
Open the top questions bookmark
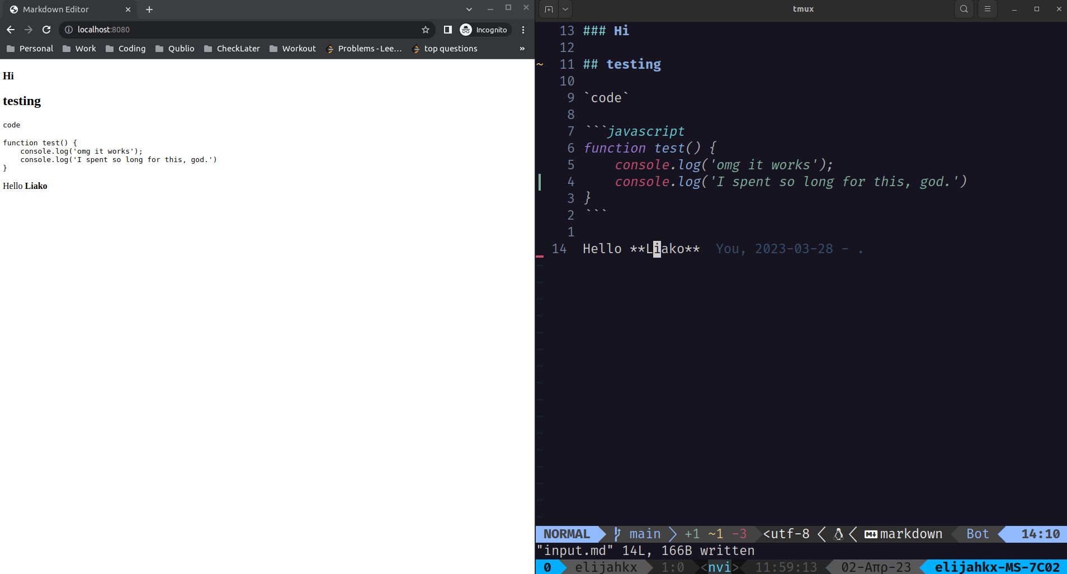[x=445, y=49]
